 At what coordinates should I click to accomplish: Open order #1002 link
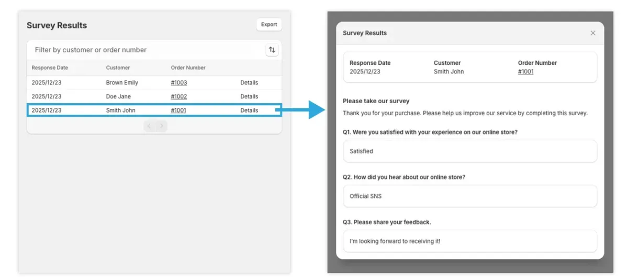pos(179,96)
